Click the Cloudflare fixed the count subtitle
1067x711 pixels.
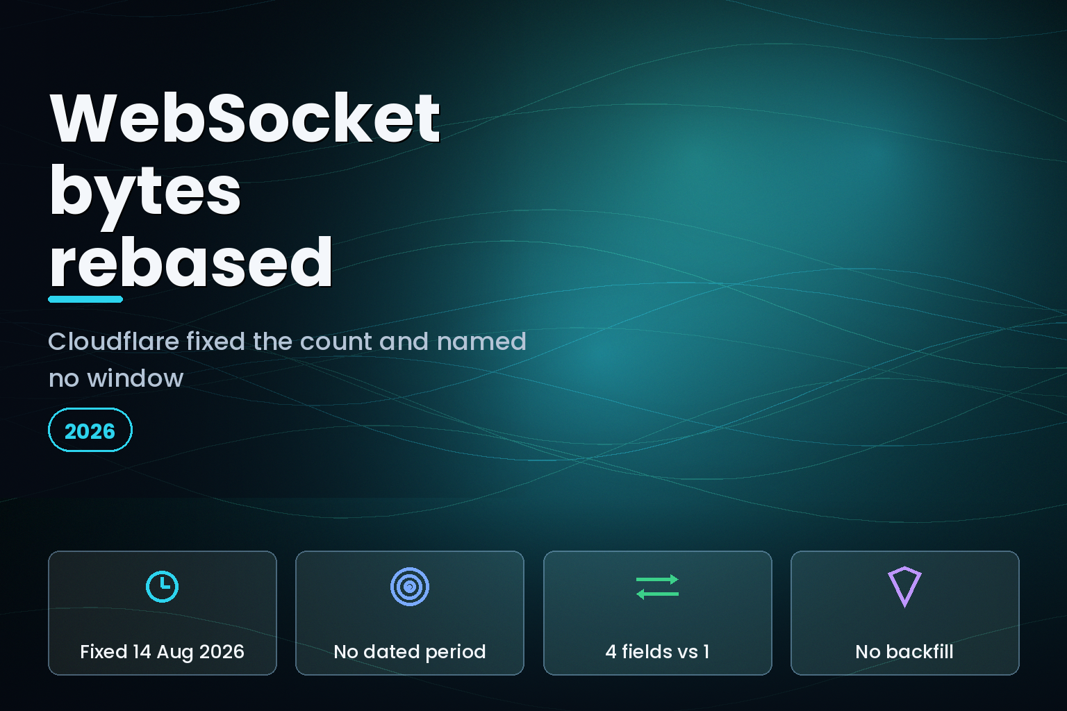pyautogui.click(x=287, y=360)
